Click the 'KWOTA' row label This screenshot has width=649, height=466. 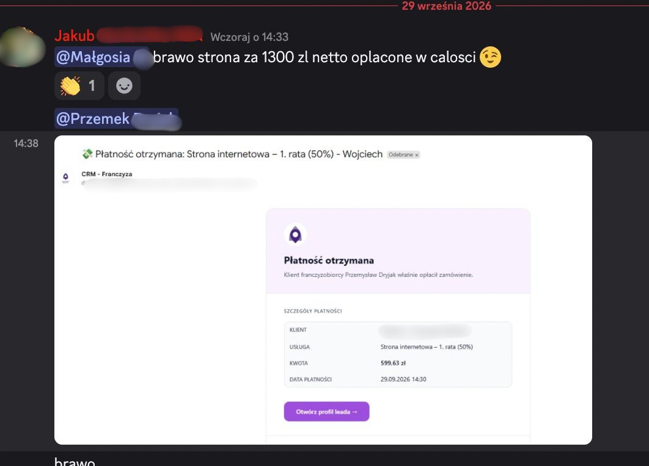click(298, 363)
